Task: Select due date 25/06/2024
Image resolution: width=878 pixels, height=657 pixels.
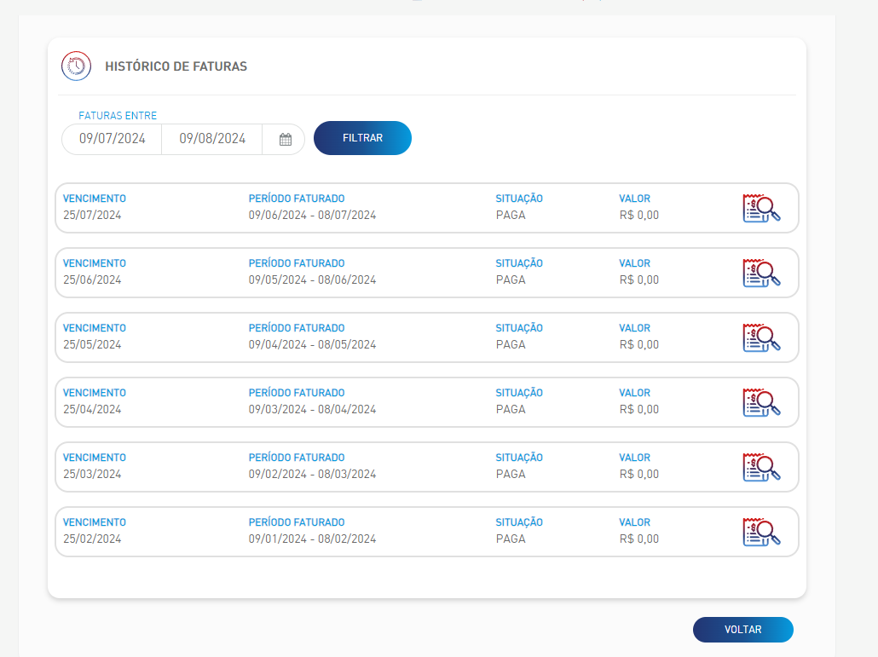Action: point(92,280)
